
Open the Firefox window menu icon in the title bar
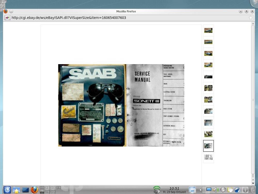click(5, 11)
